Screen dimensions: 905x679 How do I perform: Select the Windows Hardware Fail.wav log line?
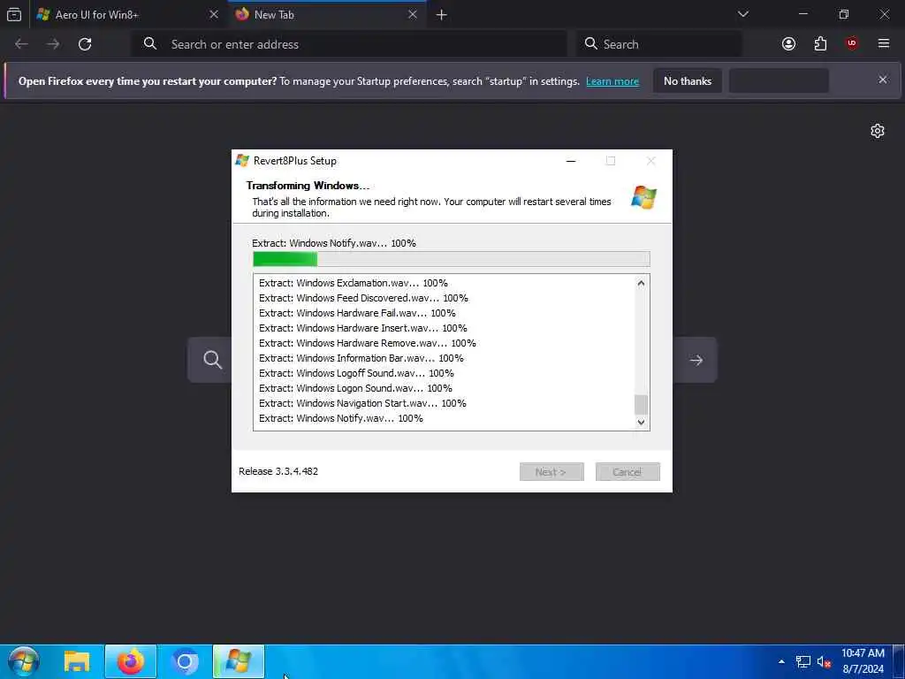(357, 313)
